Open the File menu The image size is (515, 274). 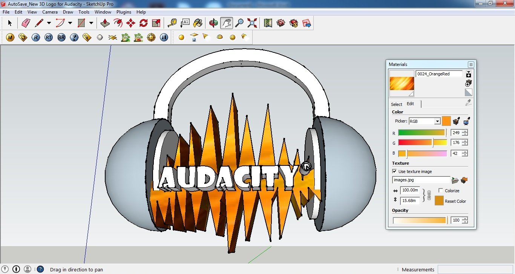click(x=6, y=12)
